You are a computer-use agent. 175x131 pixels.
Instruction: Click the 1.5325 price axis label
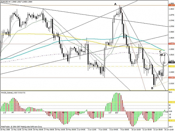(x=172, y=83)
